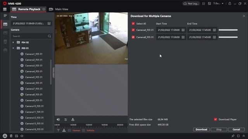The height and width of the screenshot is (139, 248).
Task: Open the alarm warning icon in status bar
Action: [5, 136]
